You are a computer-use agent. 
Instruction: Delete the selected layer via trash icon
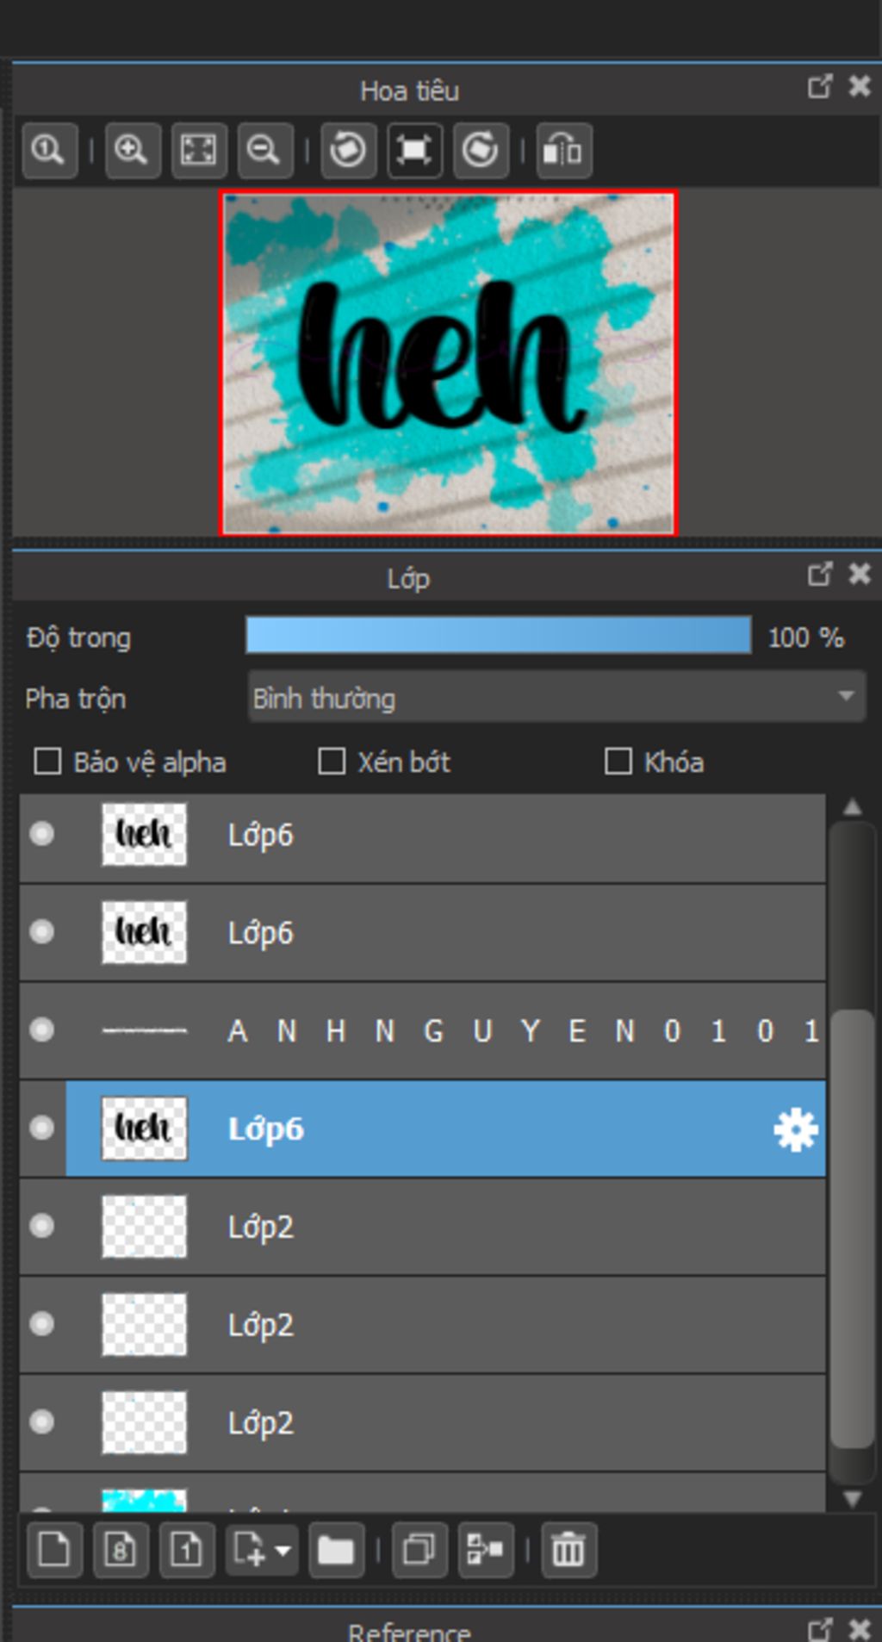pos(568,1551)
